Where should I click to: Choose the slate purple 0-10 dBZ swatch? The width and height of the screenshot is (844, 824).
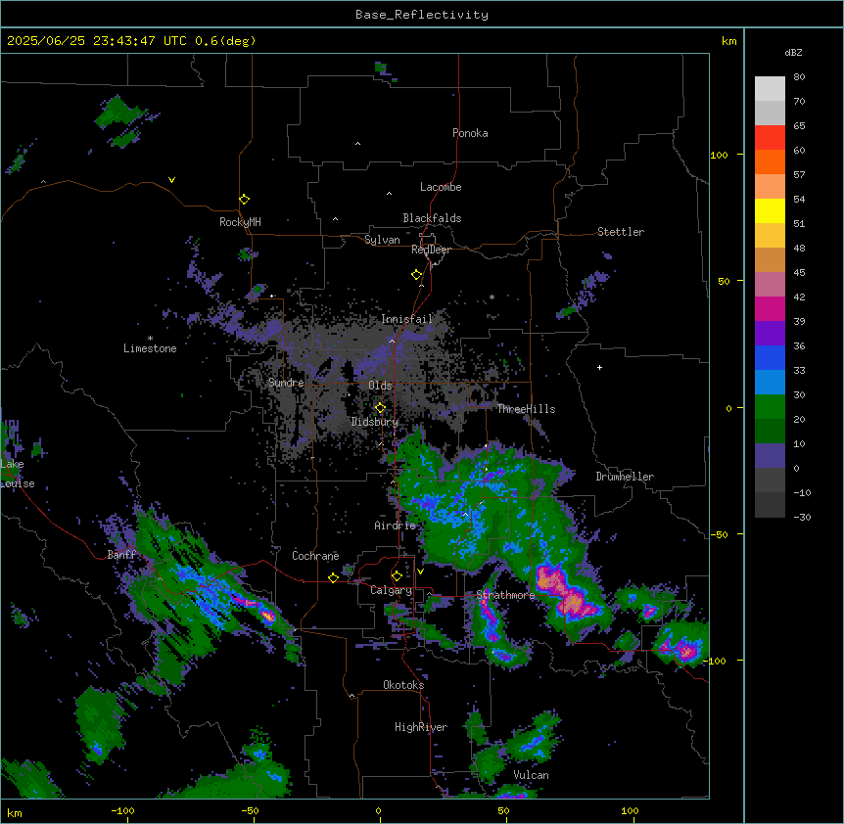[x=770, y=456]
